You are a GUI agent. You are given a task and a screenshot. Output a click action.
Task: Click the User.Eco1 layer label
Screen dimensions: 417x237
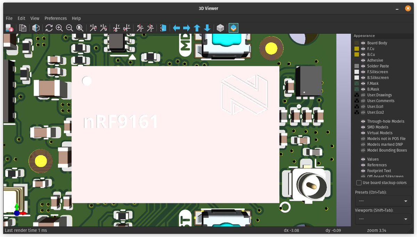pos(375,107)
